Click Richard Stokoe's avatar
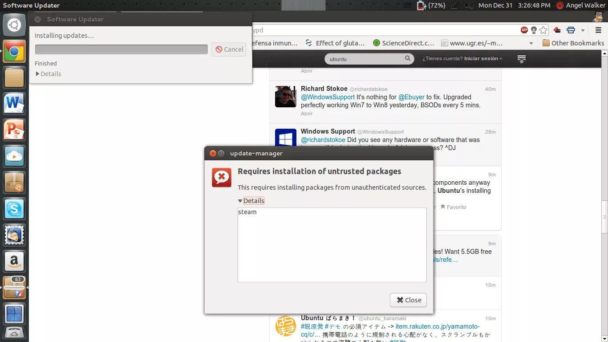Viewport: 608px width, 342px height. click(285, 97)
